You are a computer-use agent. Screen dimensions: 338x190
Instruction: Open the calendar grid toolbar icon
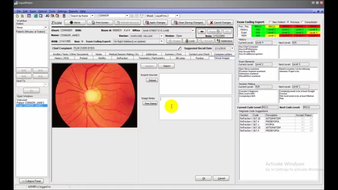(29, 16)
